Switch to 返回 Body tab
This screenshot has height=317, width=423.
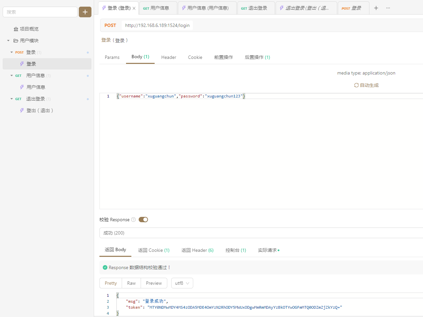pyautogui.click(x=115, y=250)
